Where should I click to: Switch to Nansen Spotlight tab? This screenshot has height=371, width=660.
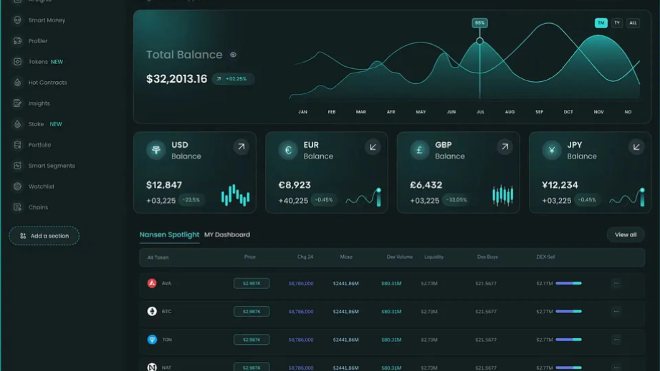point(169,235)
